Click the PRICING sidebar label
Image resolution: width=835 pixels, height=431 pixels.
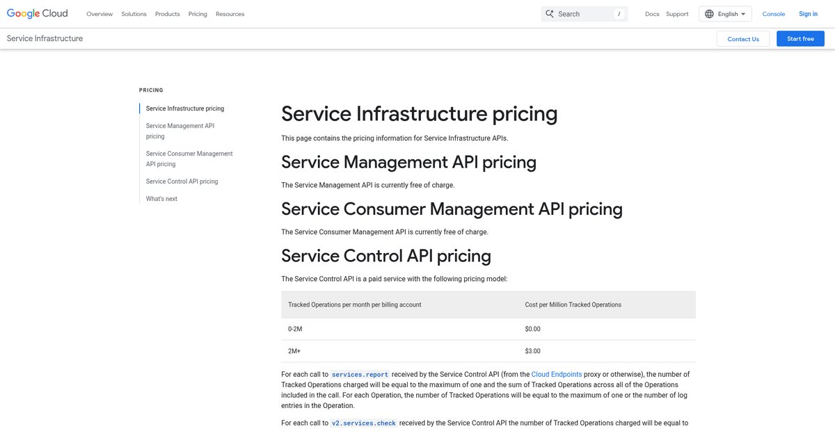(x=151, y=90)
